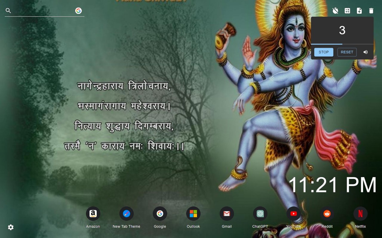Viewport: 382px width, 238px height.
Task: Click the 11:21 PM clock display
Action: pyautogui.click(x=332, y=185)
